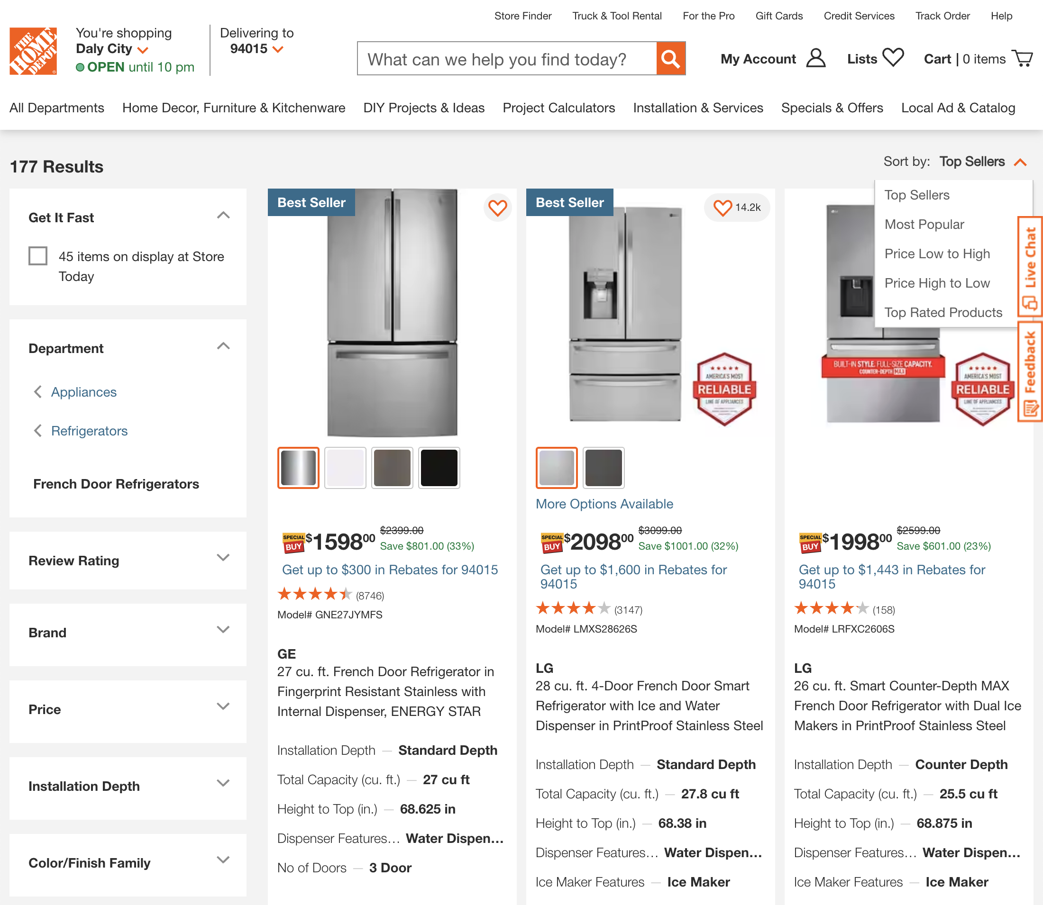Viewport: 1043px width, 905px height.
Task: Check '45 items on display at Store Today'
Action: pyautogui.click(x=38, y=256)
